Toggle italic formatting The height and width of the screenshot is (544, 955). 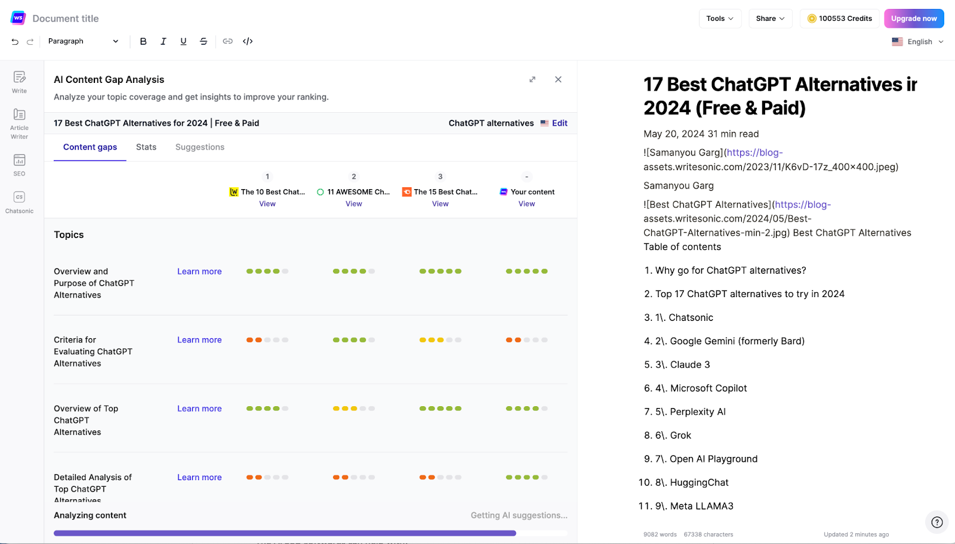tap(163, 41)
